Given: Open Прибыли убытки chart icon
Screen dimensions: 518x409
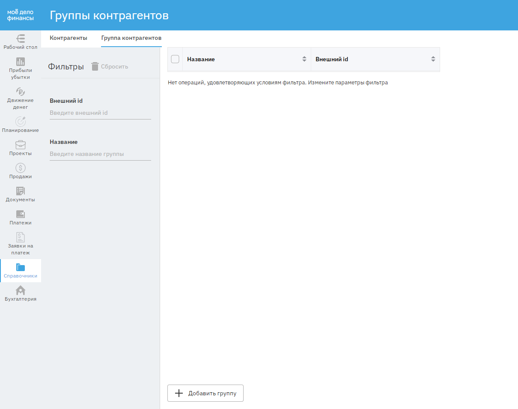Looking at the screenshot, I should 21,62.
